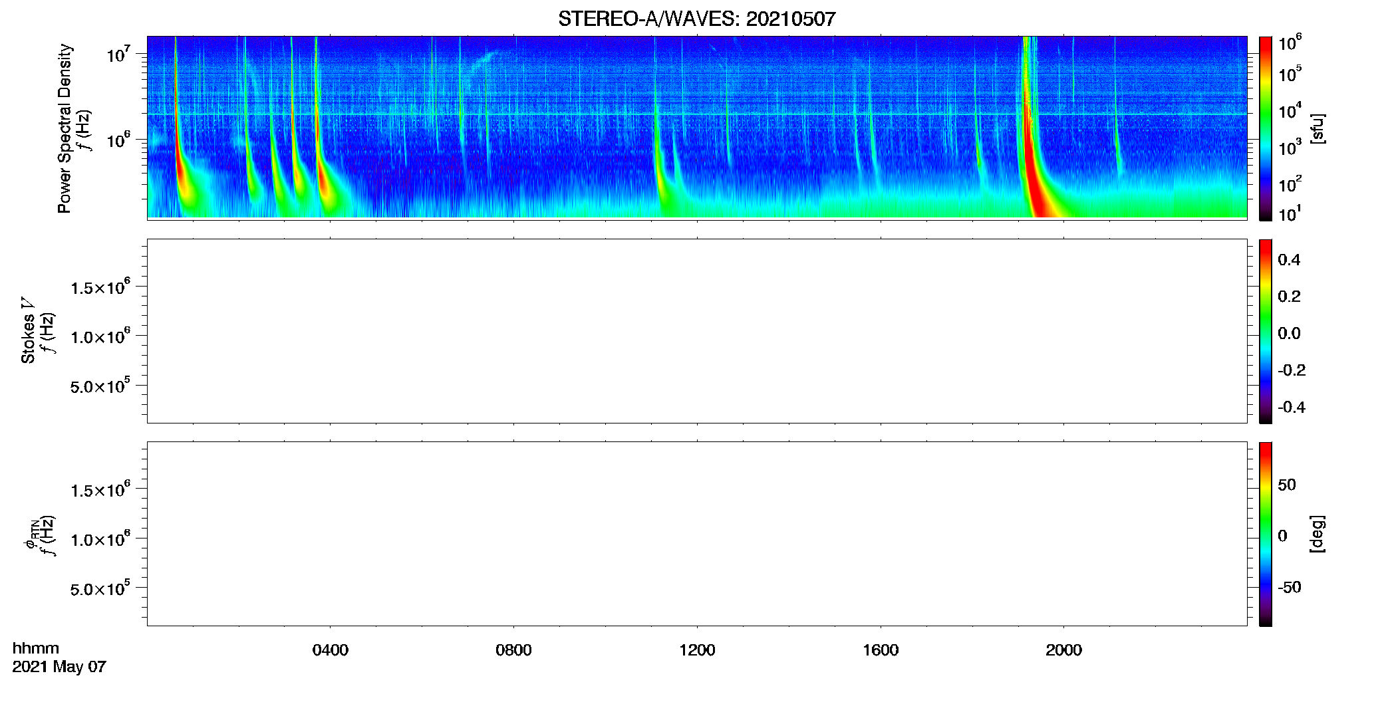
Task: Click the 1600 time axis label
Action: click(x=881, y=650)
